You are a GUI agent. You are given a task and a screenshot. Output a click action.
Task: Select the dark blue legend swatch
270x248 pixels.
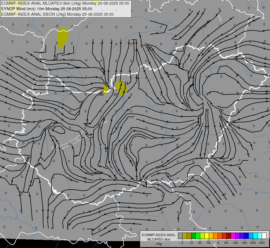pos(247,236)
